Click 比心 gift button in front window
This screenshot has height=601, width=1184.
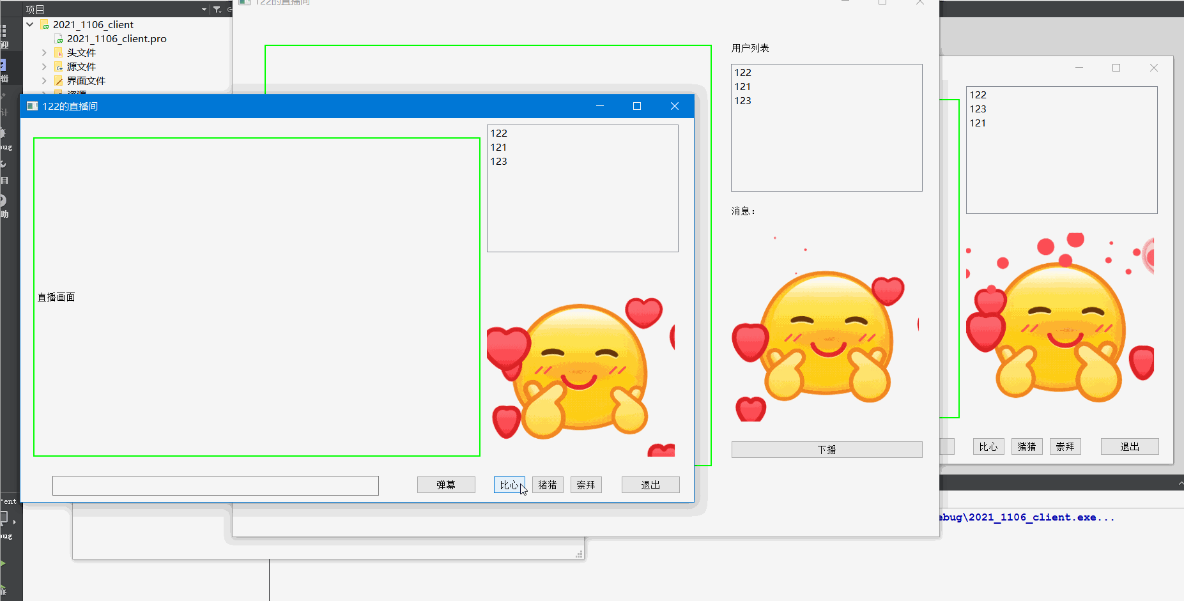509,485
